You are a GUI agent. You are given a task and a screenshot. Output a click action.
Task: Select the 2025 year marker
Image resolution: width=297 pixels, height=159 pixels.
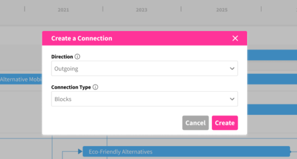point(222,10)
